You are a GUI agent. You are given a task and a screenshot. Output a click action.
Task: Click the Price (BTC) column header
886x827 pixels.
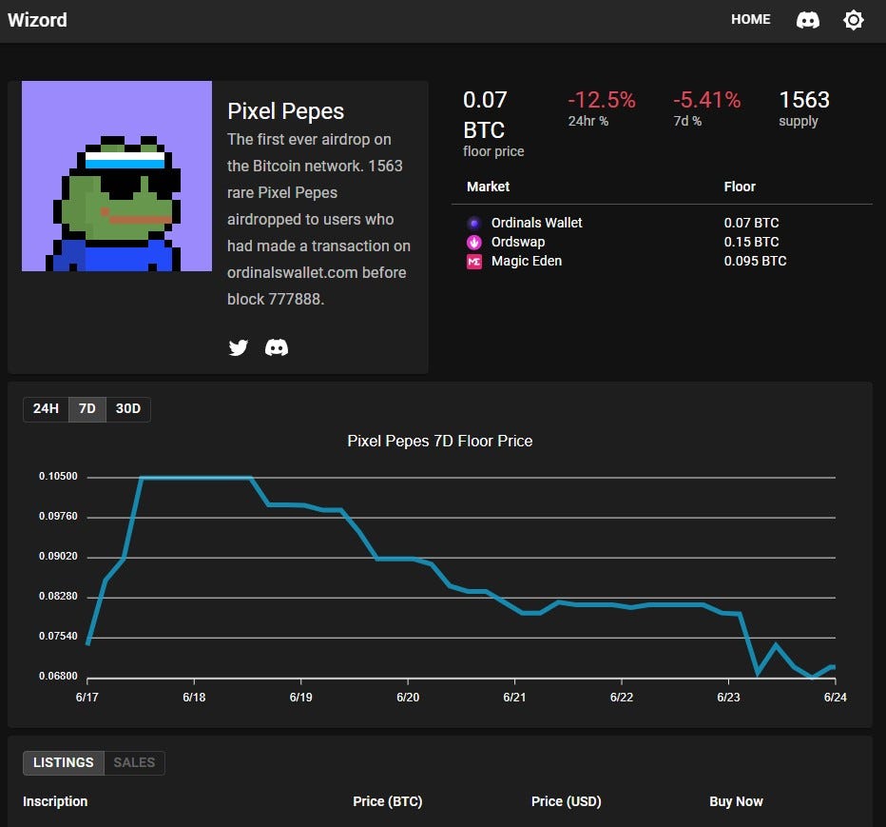click(388, 801)
